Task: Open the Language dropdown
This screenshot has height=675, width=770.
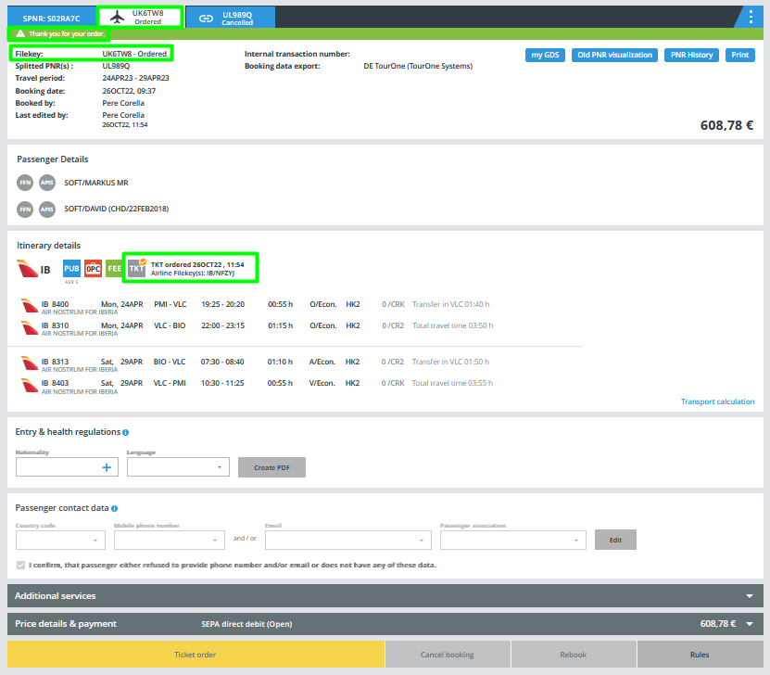Action: [178, 467]
